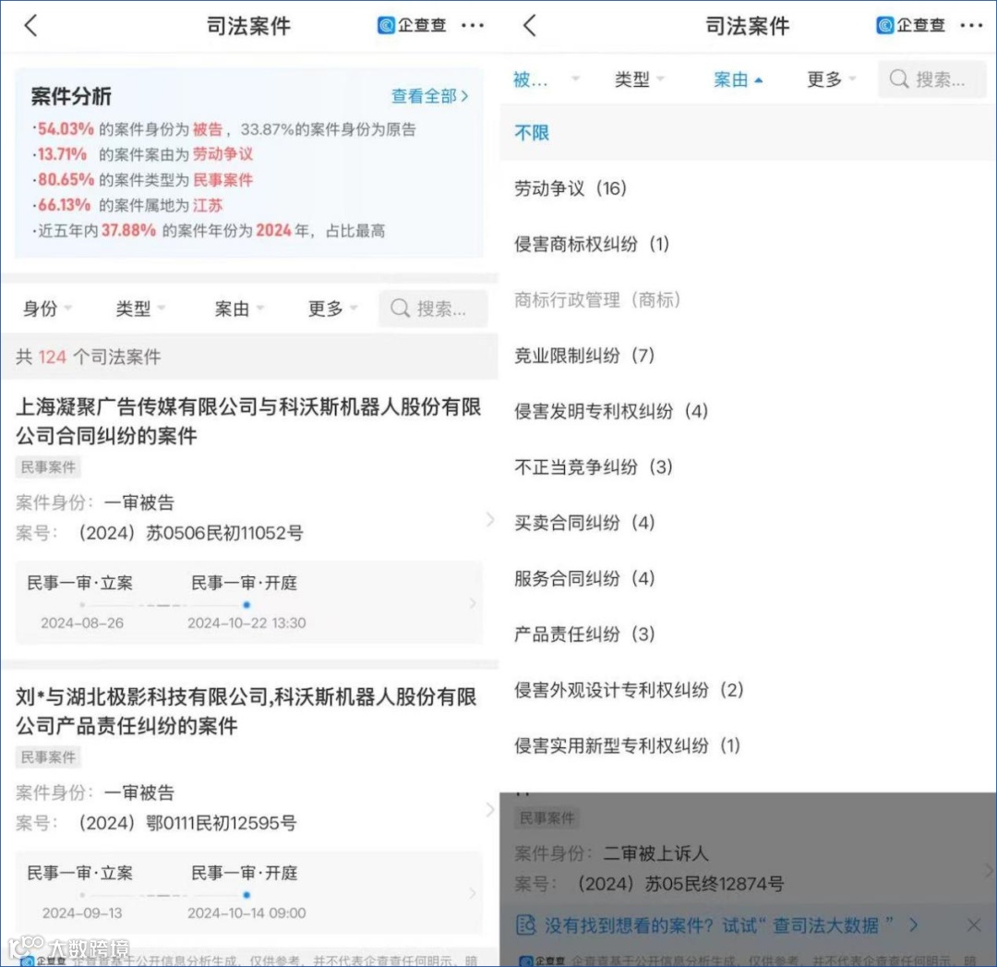The image size is (997, 967).
Task: Open 上海凝聚广告传媒有限公司 contract dispute case
Action: 248,421
